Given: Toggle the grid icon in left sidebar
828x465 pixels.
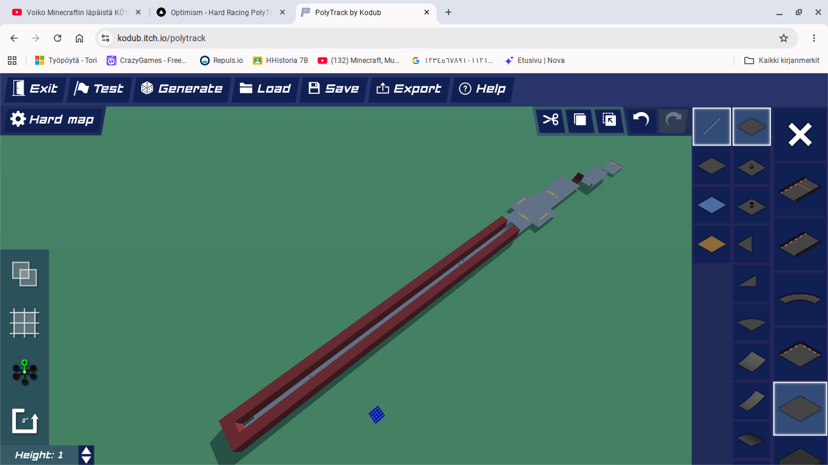Looking at the screenshot, I should pyautogui.click(x=24, y=323).
